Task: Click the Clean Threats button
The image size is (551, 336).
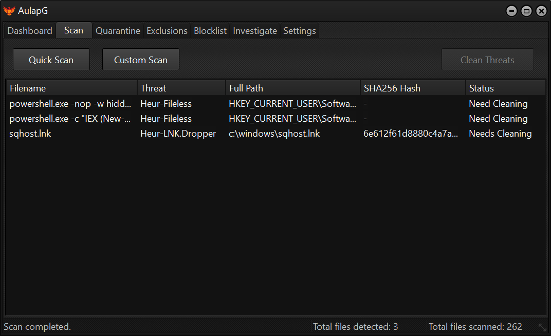Action: (x=487, y=60)
